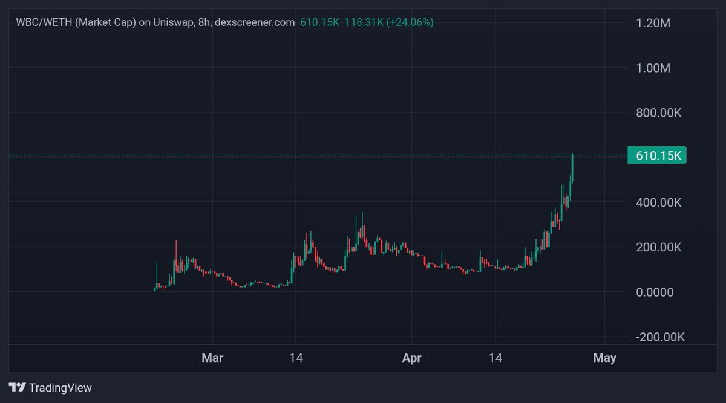Click the 0.0000 price axis label
The height and width of the screenshot is (403, 726).
pos(656,292)
